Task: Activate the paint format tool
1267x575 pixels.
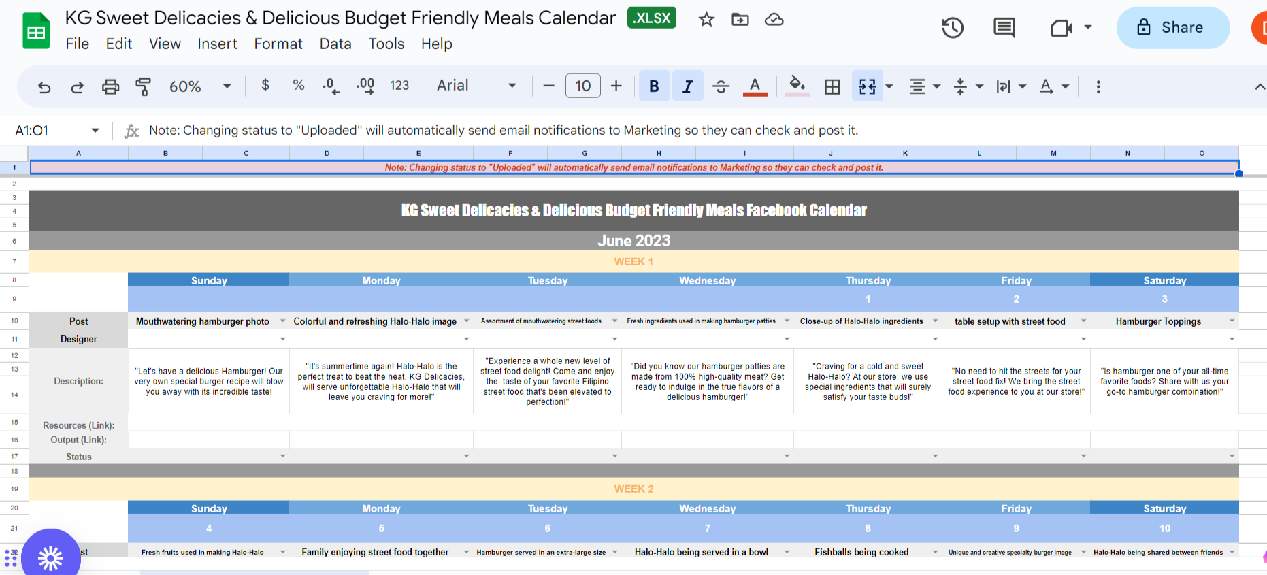Action: pos(143,86)
